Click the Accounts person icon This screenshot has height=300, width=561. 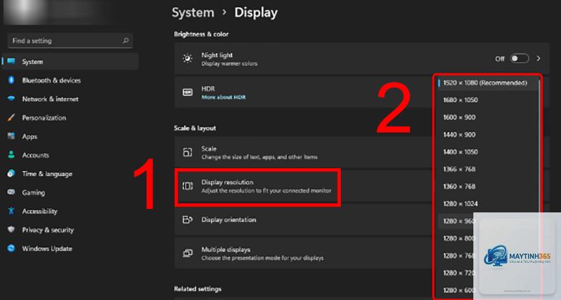coord(11,155)
